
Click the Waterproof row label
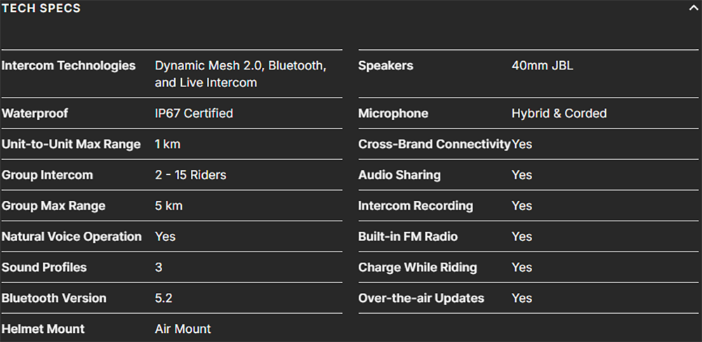click(35, 113)
